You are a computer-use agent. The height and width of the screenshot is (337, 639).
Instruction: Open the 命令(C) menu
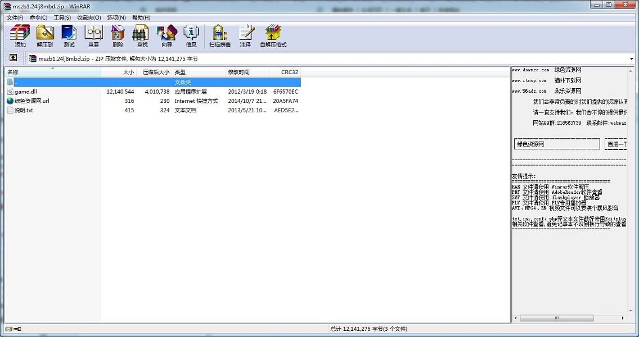[38, 17]
